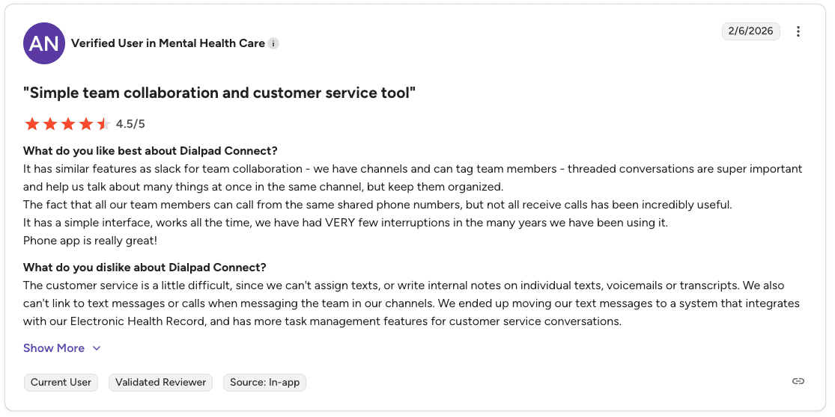This screenshot has width=835, height=417.
Task: Click the 4.5/5 rating score text
Action: (x=130, y=124)
